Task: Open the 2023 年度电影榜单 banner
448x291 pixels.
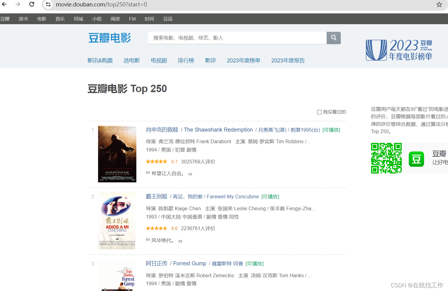Action: tap(399, 50)
